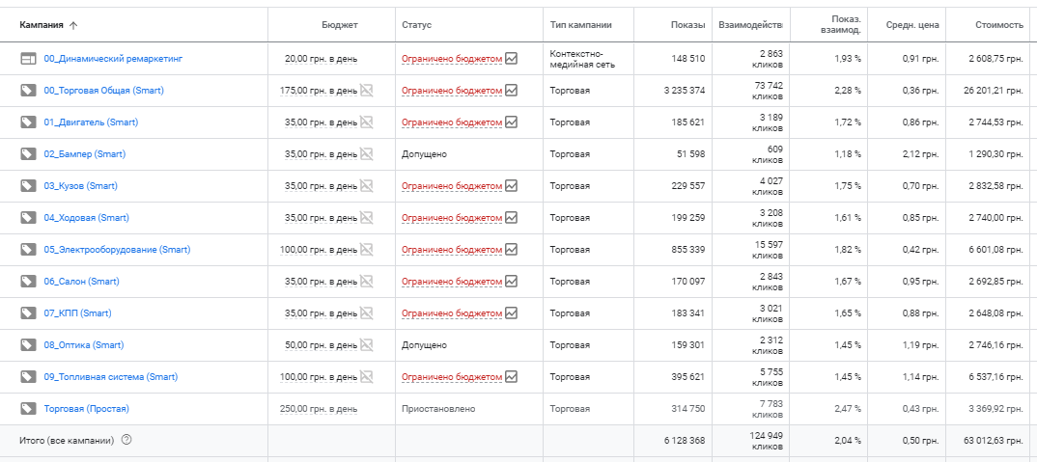The height and width of the screenshot is (462, 1037).
Task: Click the Ограничено бюджетом status for 00_Динамический ремаркетинг
Action: point(452,59)
